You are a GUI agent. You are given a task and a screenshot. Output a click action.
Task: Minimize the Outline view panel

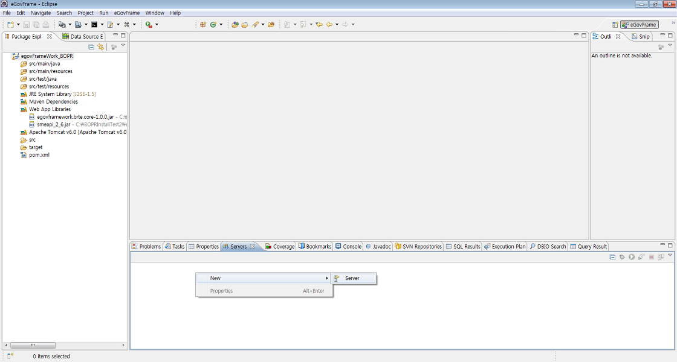point(662,36)
